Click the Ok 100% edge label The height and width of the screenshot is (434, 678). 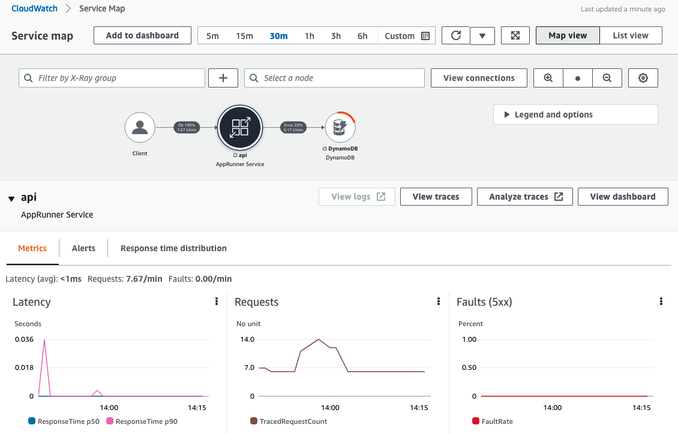[x=187, y=128]
